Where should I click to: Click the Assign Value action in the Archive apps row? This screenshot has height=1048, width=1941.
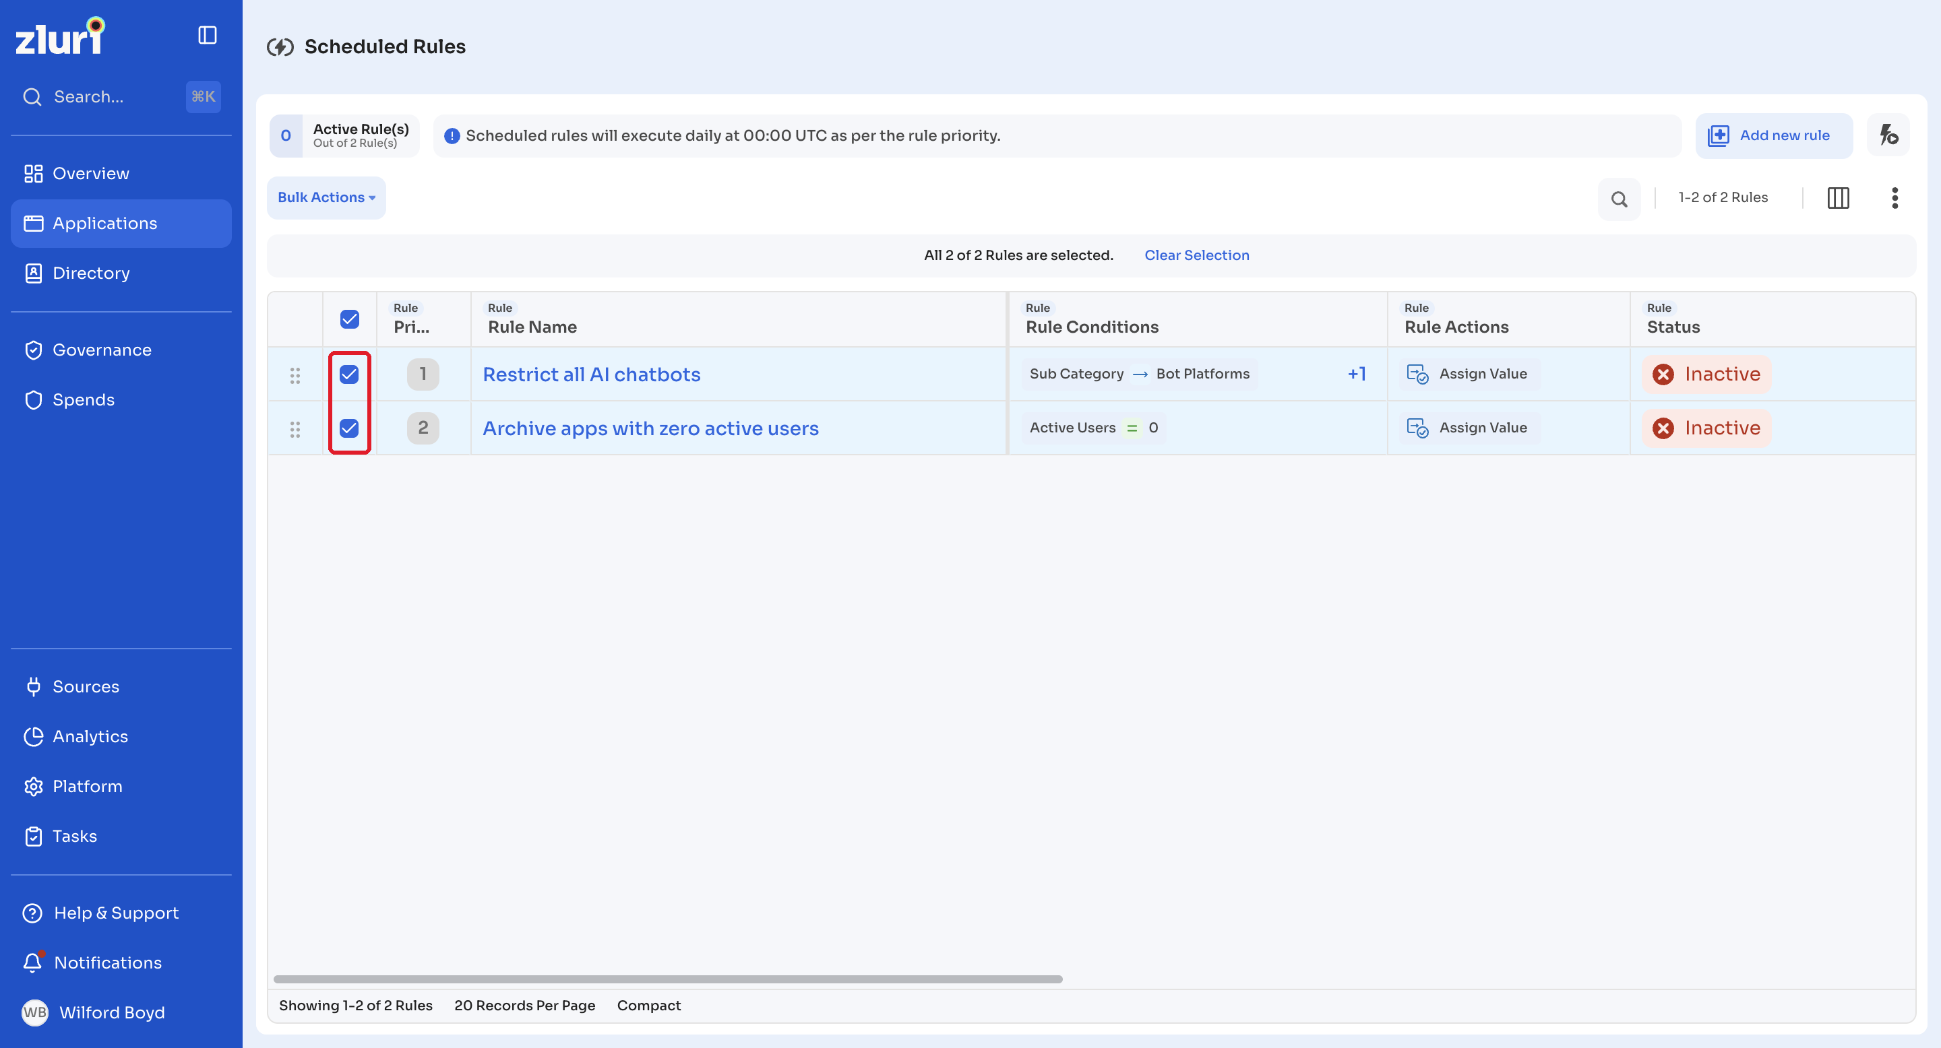point(1469,428)
